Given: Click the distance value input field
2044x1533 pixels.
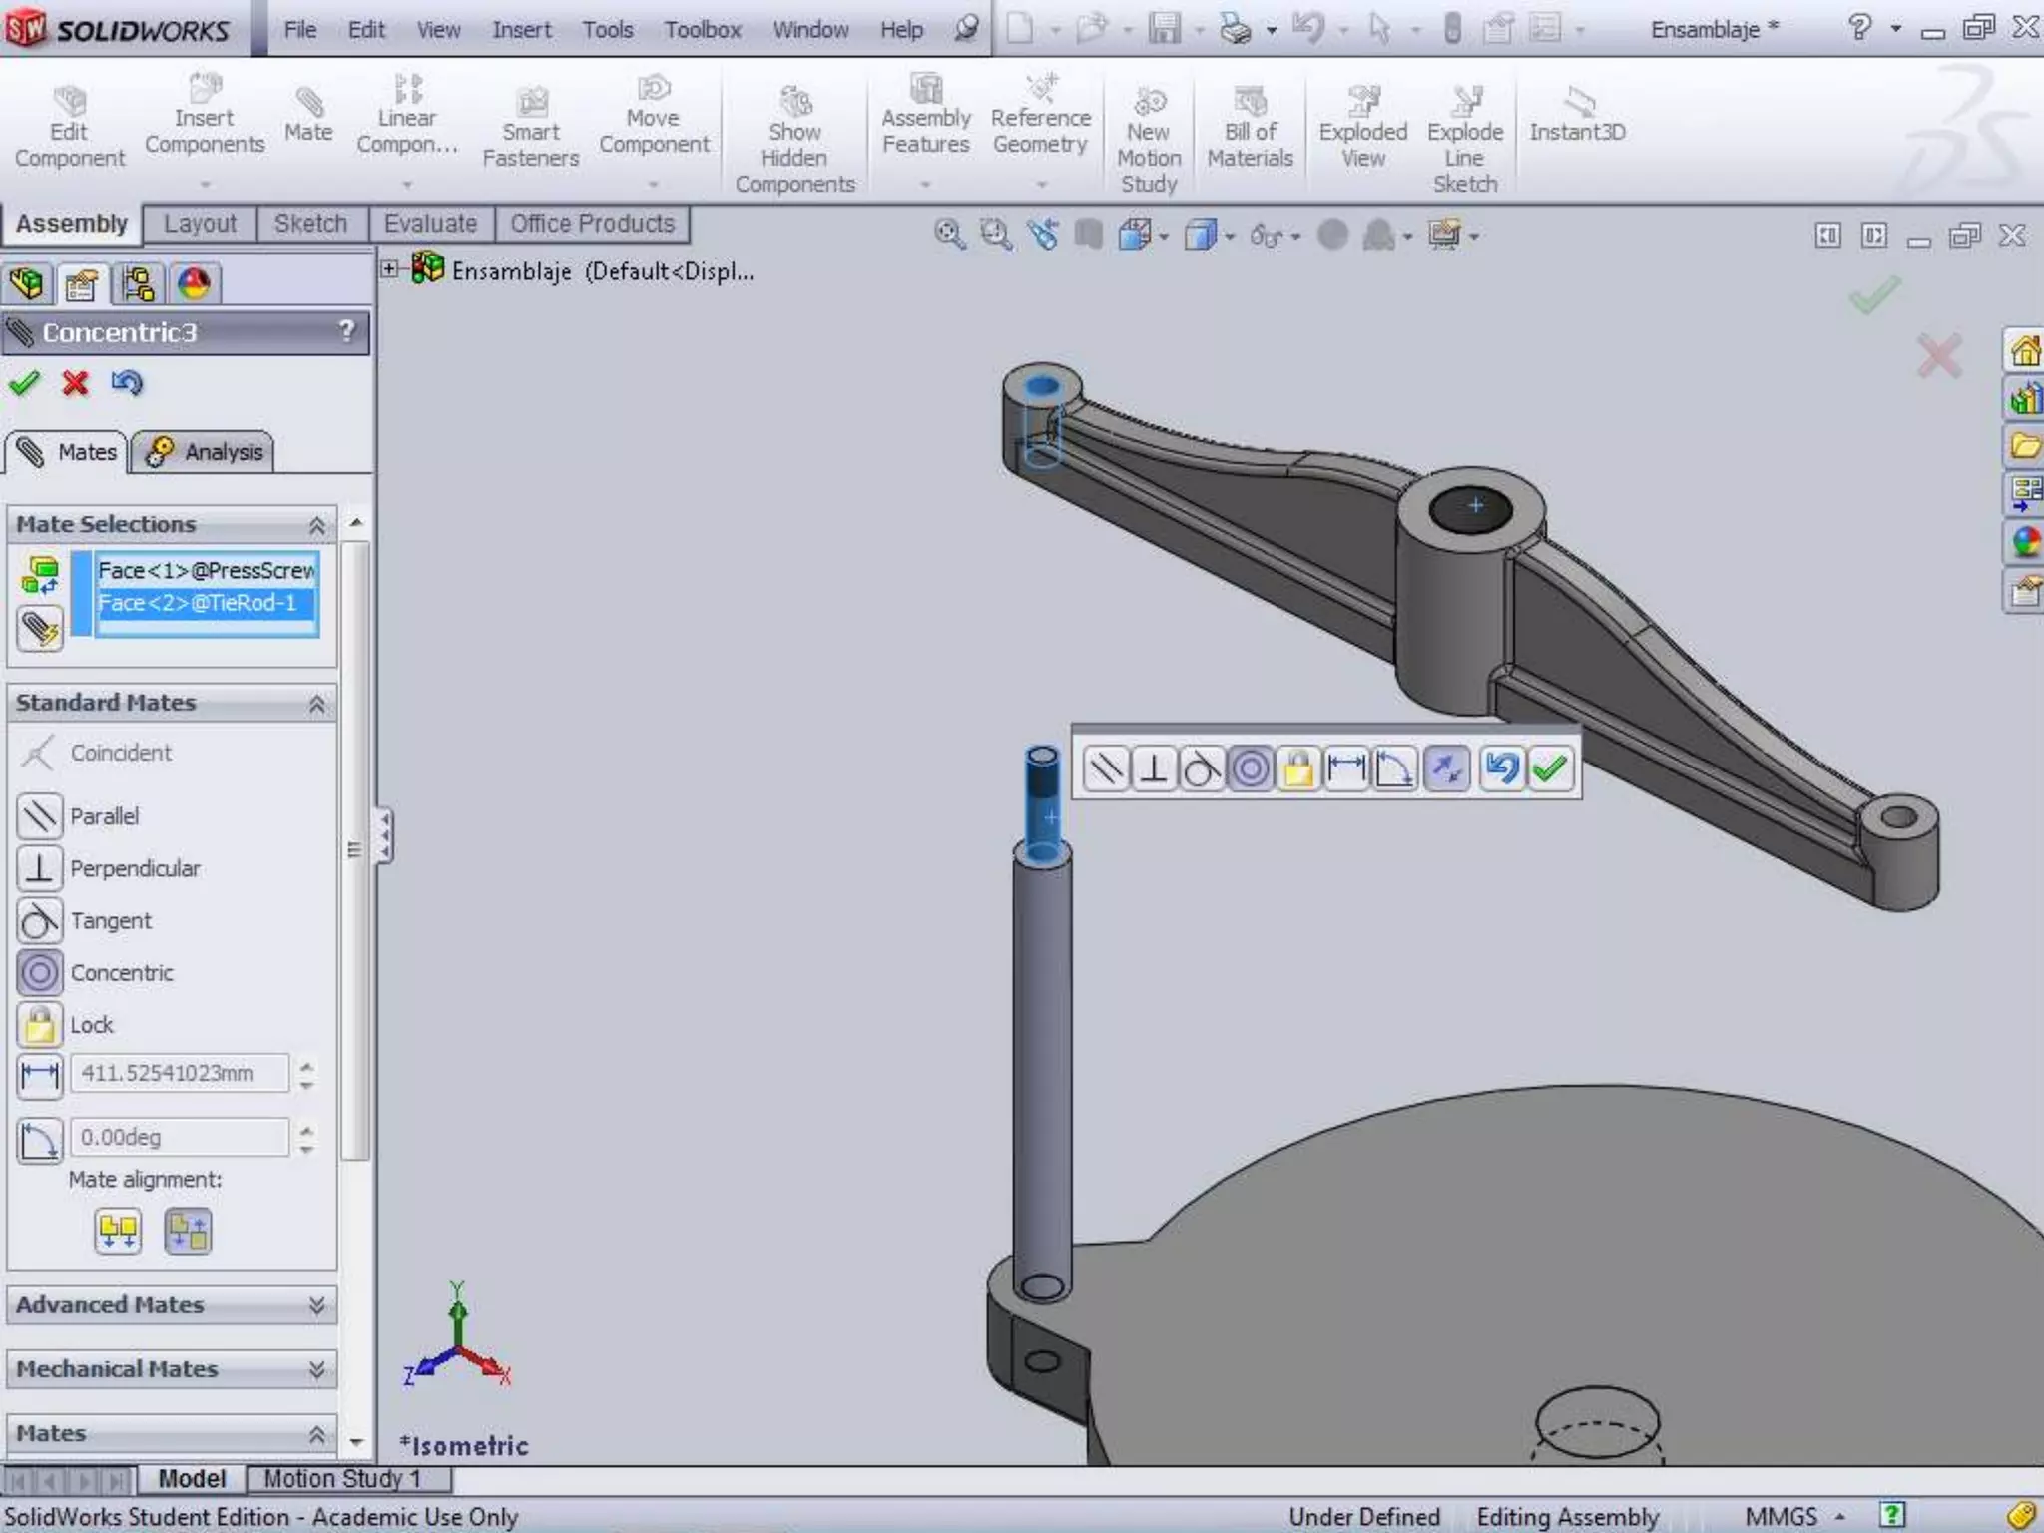Looking at the screenshot, I should pyautogui.click(x=180, y=1074).
